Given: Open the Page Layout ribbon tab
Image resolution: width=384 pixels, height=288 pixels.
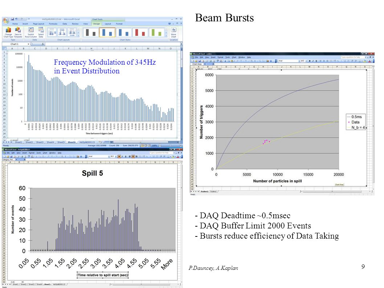Looking at the screenshot, I should click(x=38, y=24).
